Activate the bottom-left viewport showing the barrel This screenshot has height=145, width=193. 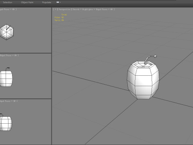click(25, 122)
